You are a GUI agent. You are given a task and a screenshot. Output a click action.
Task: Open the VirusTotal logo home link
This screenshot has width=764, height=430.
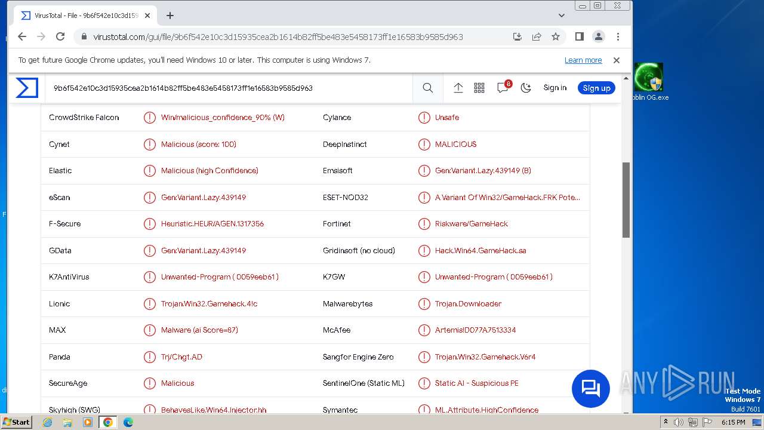pos(27,88)
